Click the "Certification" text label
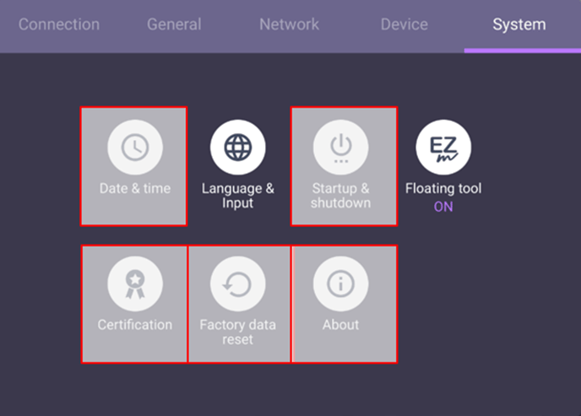The image size is (581, 416). click(x=134, y=325)
